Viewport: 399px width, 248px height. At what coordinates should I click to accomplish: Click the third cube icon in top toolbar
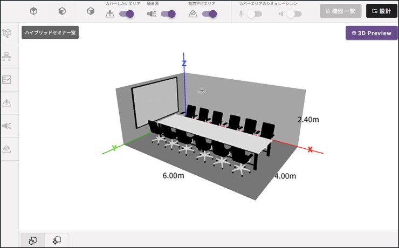point(91,11)
